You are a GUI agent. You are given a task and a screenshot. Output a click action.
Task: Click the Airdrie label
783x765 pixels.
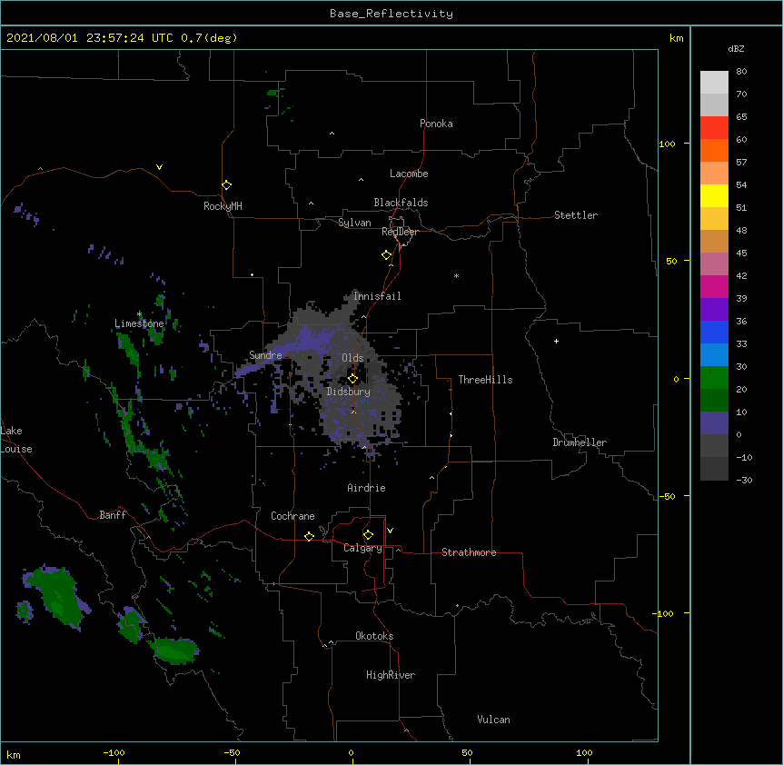point(366,488)
